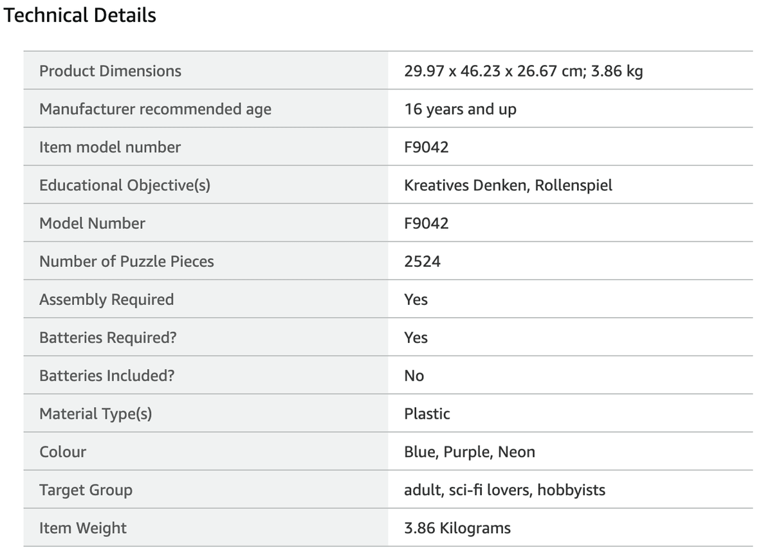772x557 pixels.
Task: Click the Number of Puzzle Pieces label
Action: pos(127,261)
